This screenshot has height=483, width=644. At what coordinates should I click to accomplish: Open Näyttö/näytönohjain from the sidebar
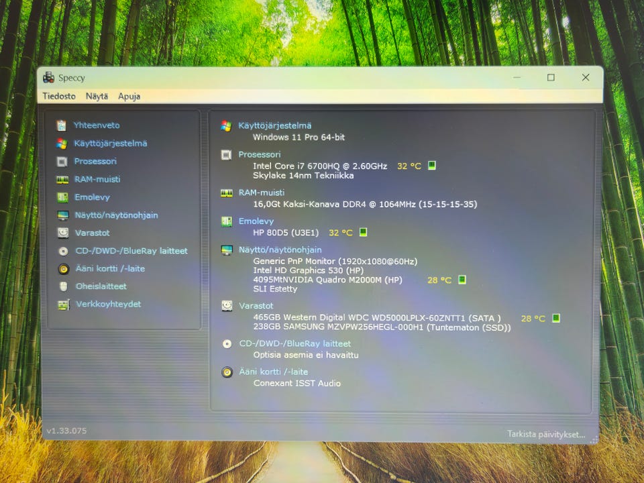[x=116, y=215]
